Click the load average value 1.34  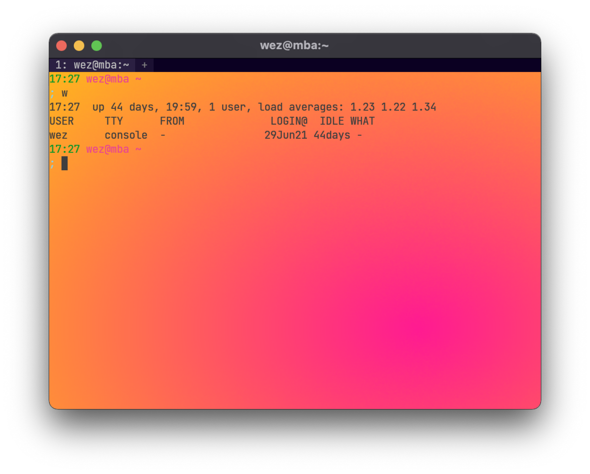(424, 107)
